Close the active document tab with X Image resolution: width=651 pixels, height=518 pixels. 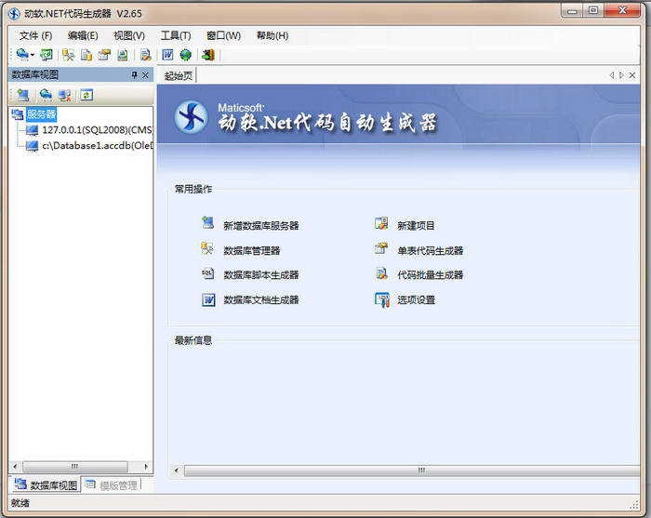[632, 75]
